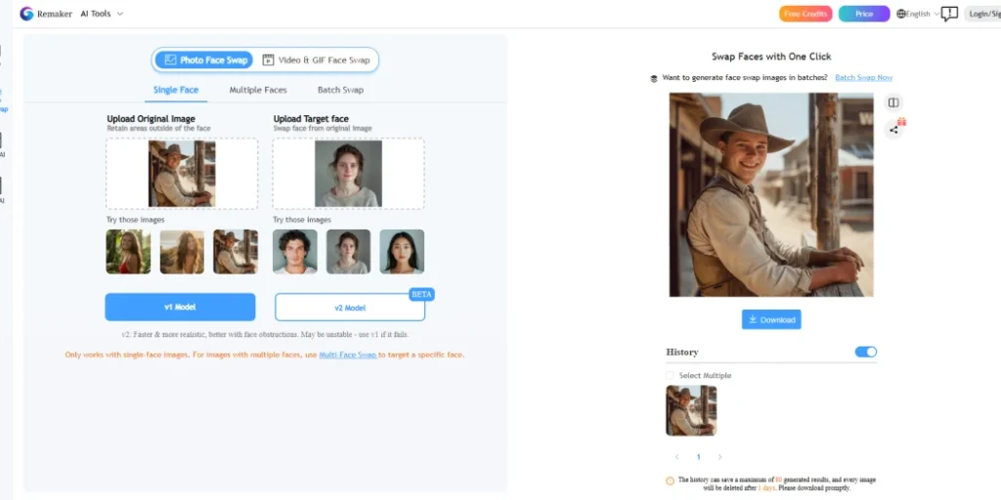1001x500 pixels.
Task: Click the v1 Model button
Action: (180, 307)
